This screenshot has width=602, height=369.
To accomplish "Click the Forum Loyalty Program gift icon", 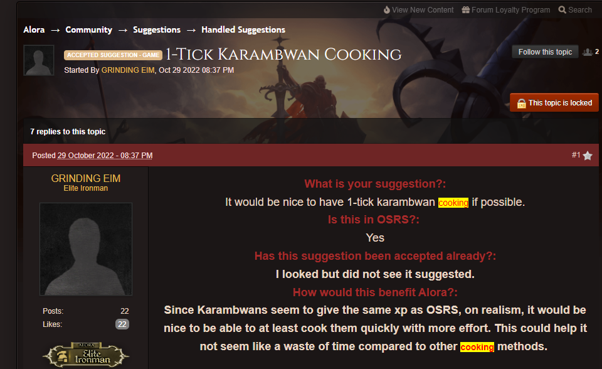I will pos(466,9).
